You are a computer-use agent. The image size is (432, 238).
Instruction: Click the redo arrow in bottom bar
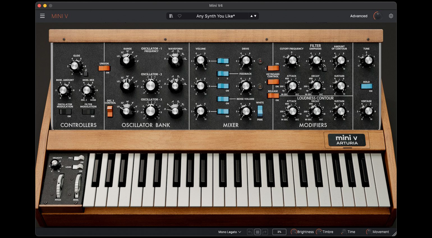coord(265,232)
